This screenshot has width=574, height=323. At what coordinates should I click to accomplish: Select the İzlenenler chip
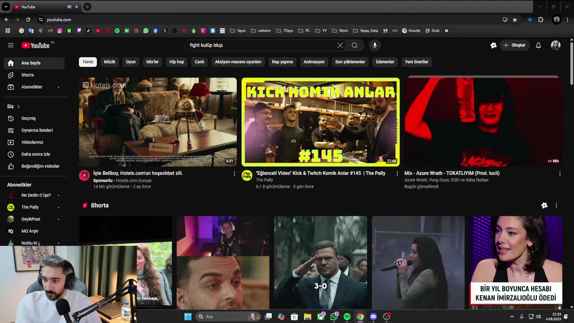(x=385, y=62)
